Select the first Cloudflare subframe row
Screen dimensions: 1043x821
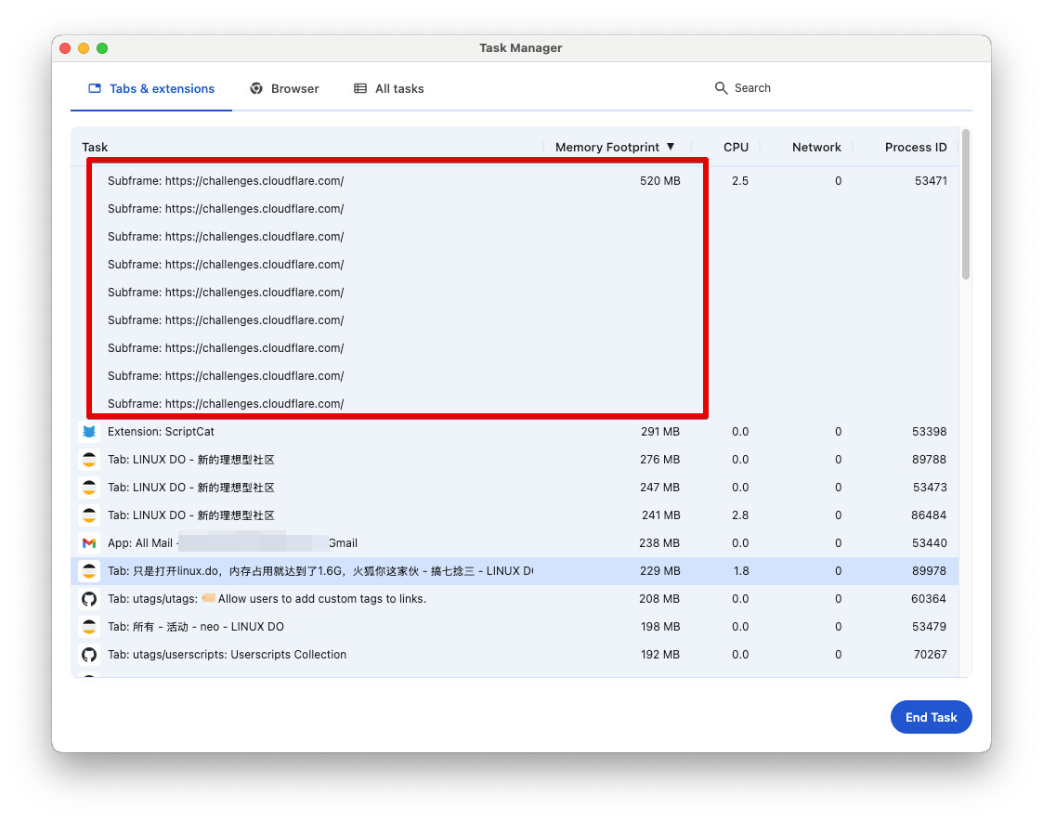tap(515, 181)
